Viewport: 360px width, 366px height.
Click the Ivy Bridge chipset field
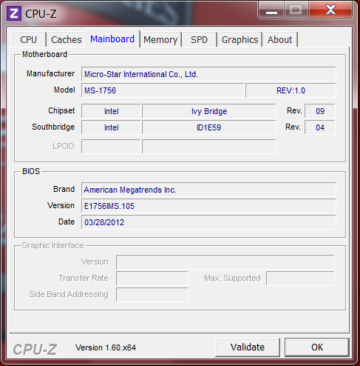[x=209, y=111]
